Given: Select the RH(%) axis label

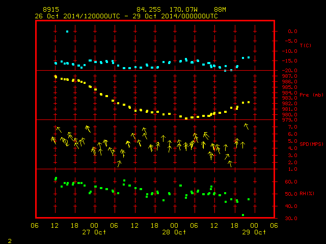Looking at the screenshot, I should pyautogui.click(x=307, y=194).
